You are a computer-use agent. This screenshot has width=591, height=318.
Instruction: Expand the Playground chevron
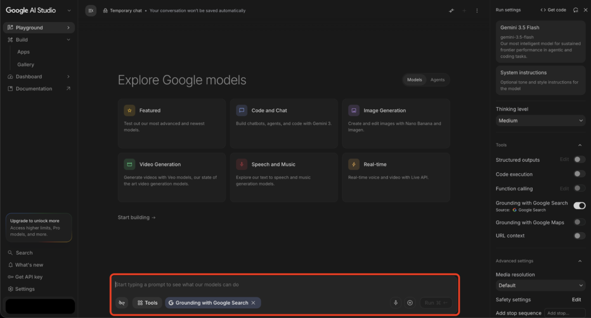68,28
